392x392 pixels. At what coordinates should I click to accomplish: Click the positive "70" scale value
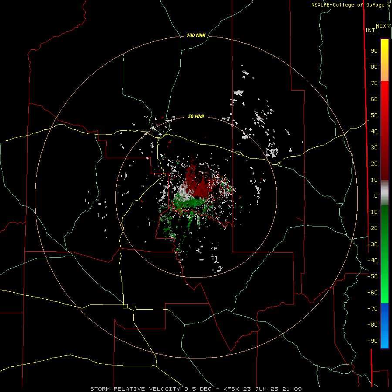[x=374, y=83]
